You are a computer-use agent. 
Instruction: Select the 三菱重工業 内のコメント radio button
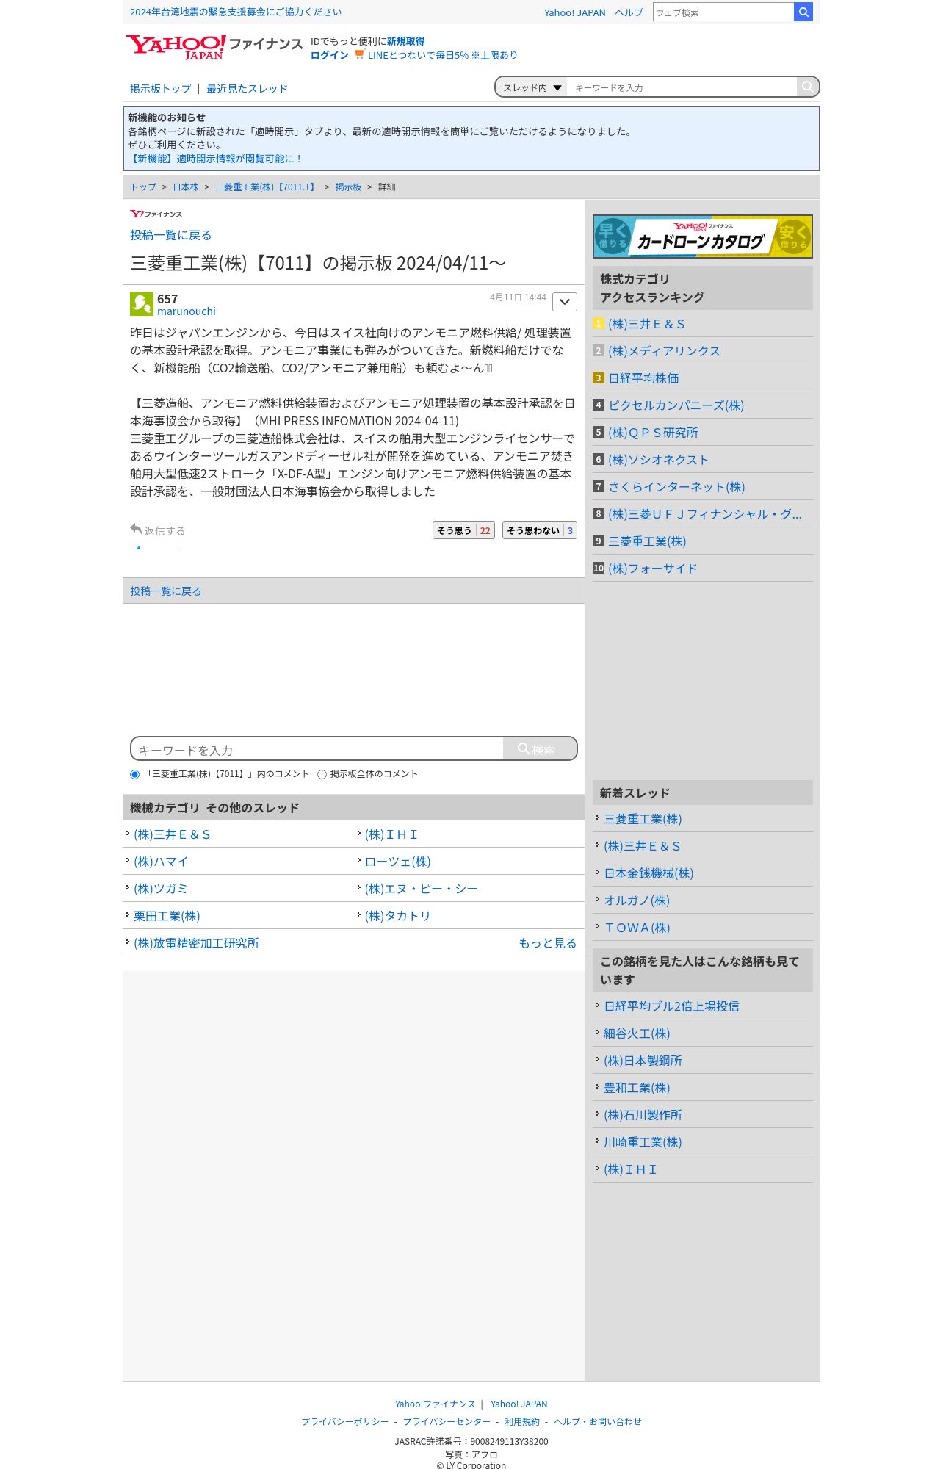(134, 774)
